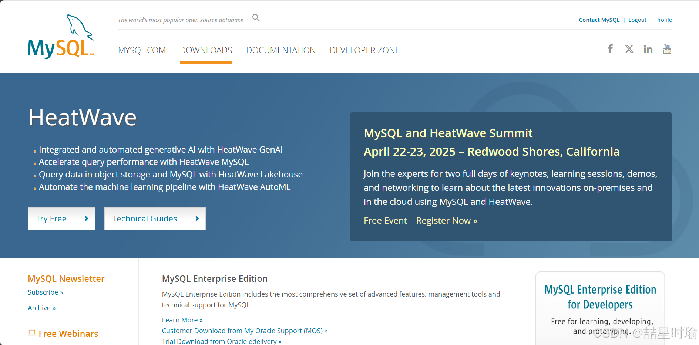This screenshot has height=345, width=699.
Task: Click the HeatWave banner title
Action: [83, 117]
